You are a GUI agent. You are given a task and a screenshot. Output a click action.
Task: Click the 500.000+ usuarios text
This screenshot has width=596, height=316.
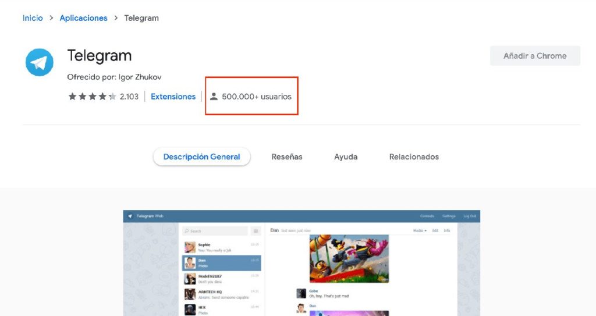[257, 97]
